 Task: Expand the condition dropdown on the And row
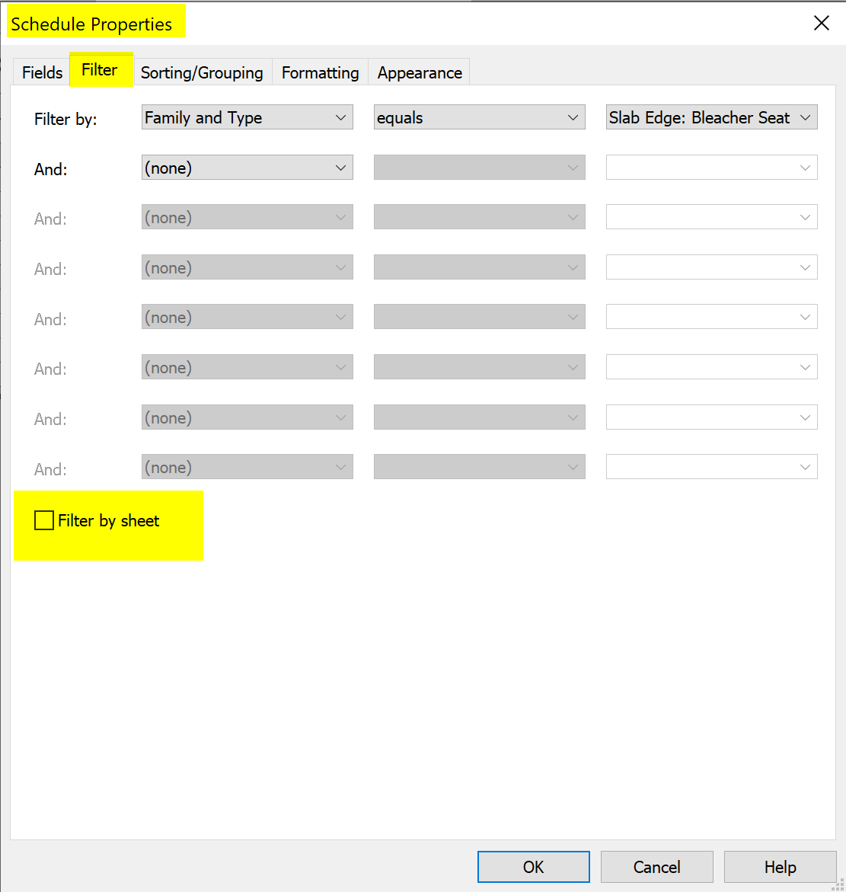(478, 168)
